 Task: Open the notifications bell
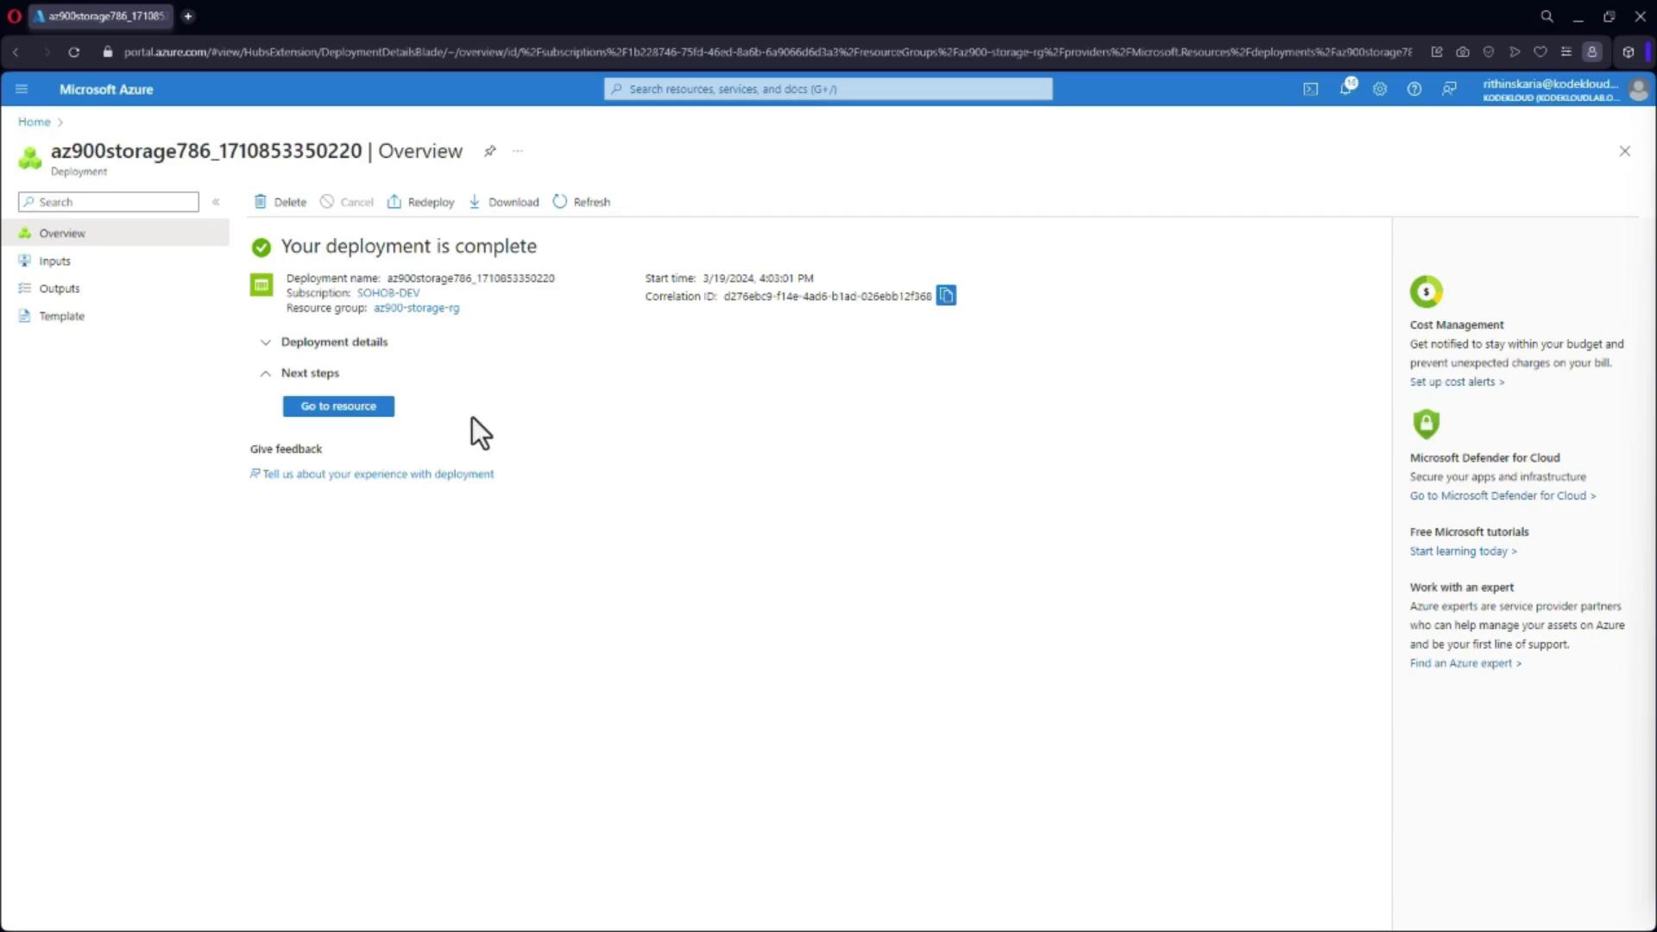(x=1345, y=89)
